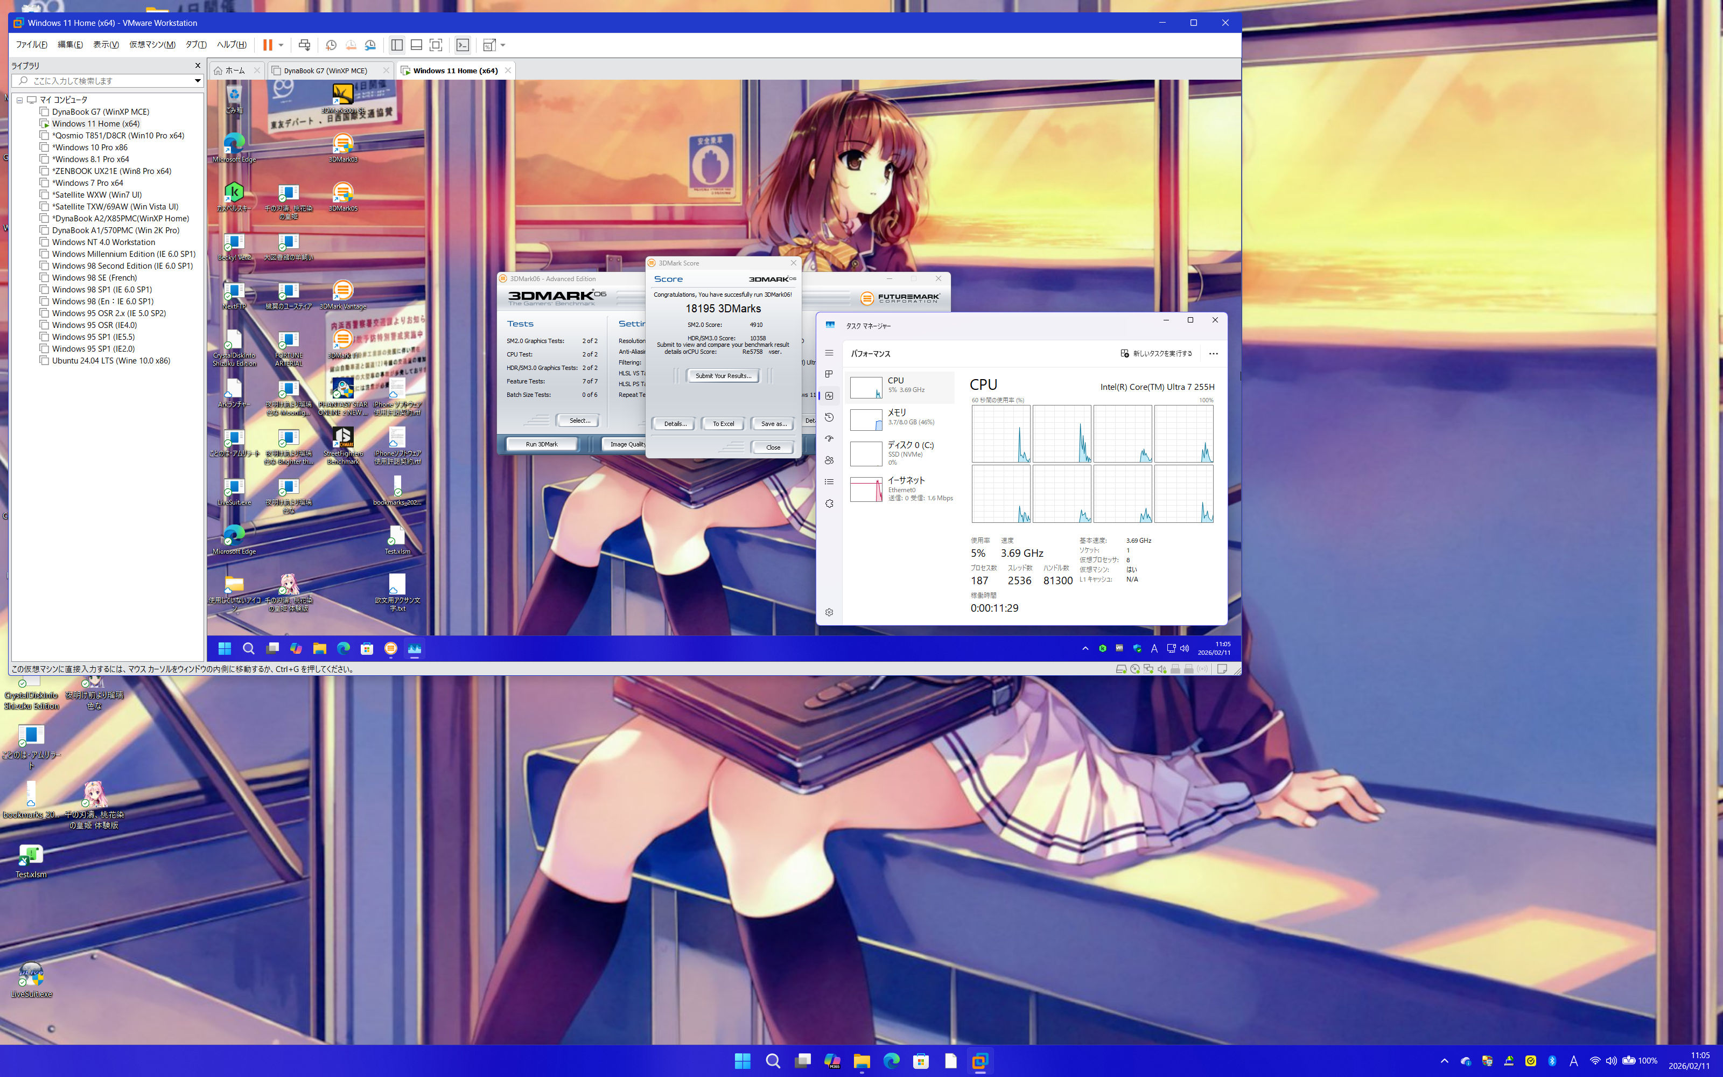Collapse the マイ コンピュータ tree node
The width and height of the screenshot is (1723, 1077).
click(20, 100)
